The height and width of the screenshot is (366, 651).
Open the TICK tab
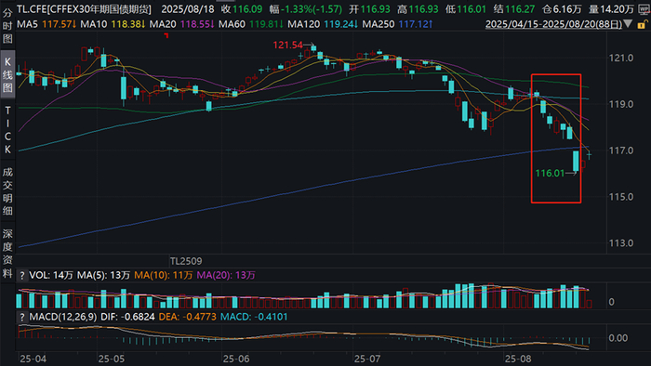[7, 130]
